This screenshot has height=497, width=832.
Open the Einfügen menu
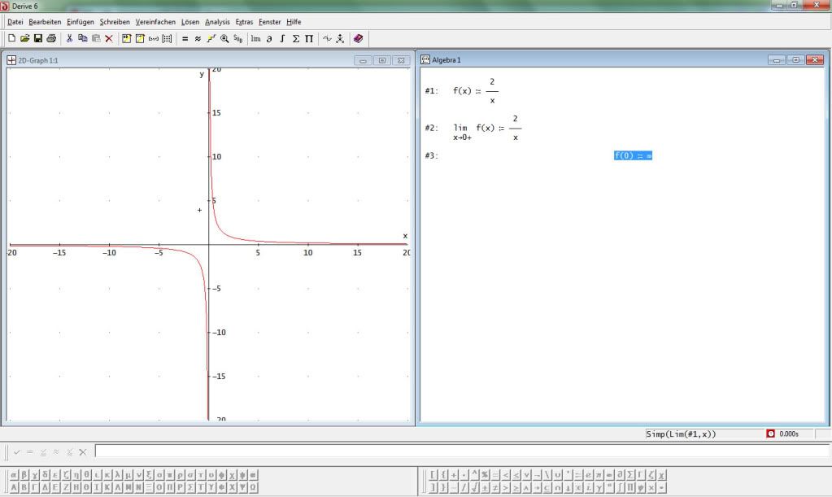tap(81, 22)
